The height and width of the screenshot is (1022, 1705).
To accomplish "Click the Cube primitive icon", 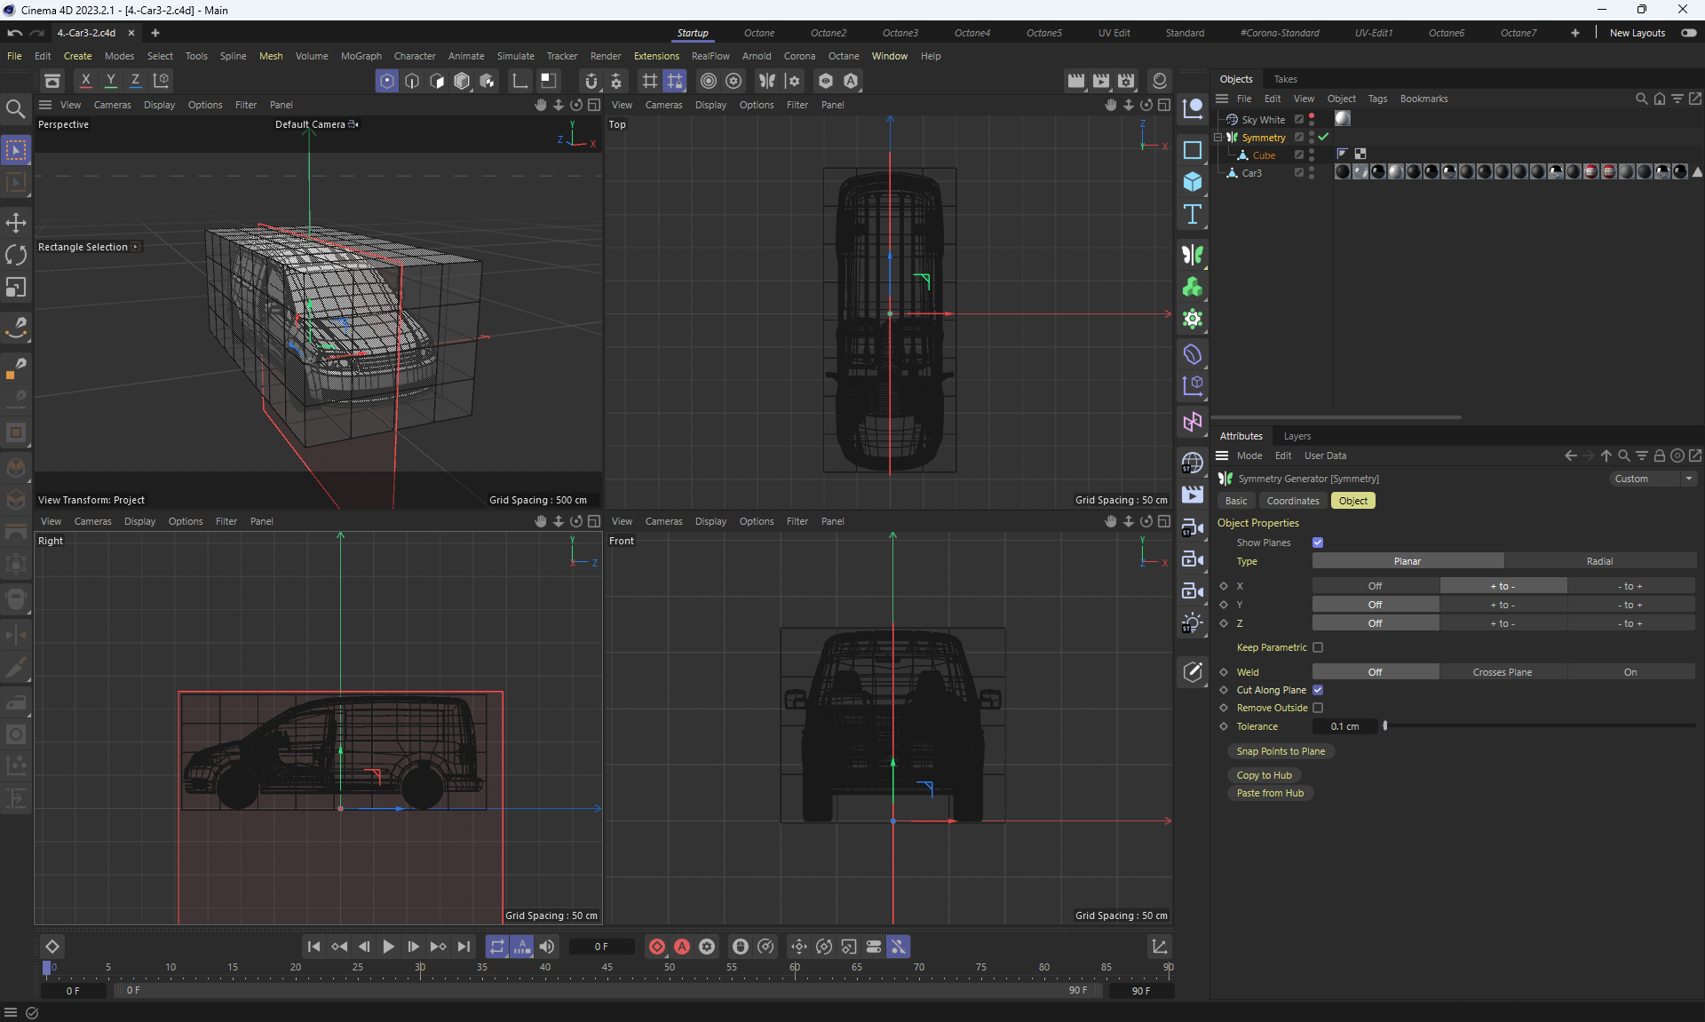I will click(1193, 182).
